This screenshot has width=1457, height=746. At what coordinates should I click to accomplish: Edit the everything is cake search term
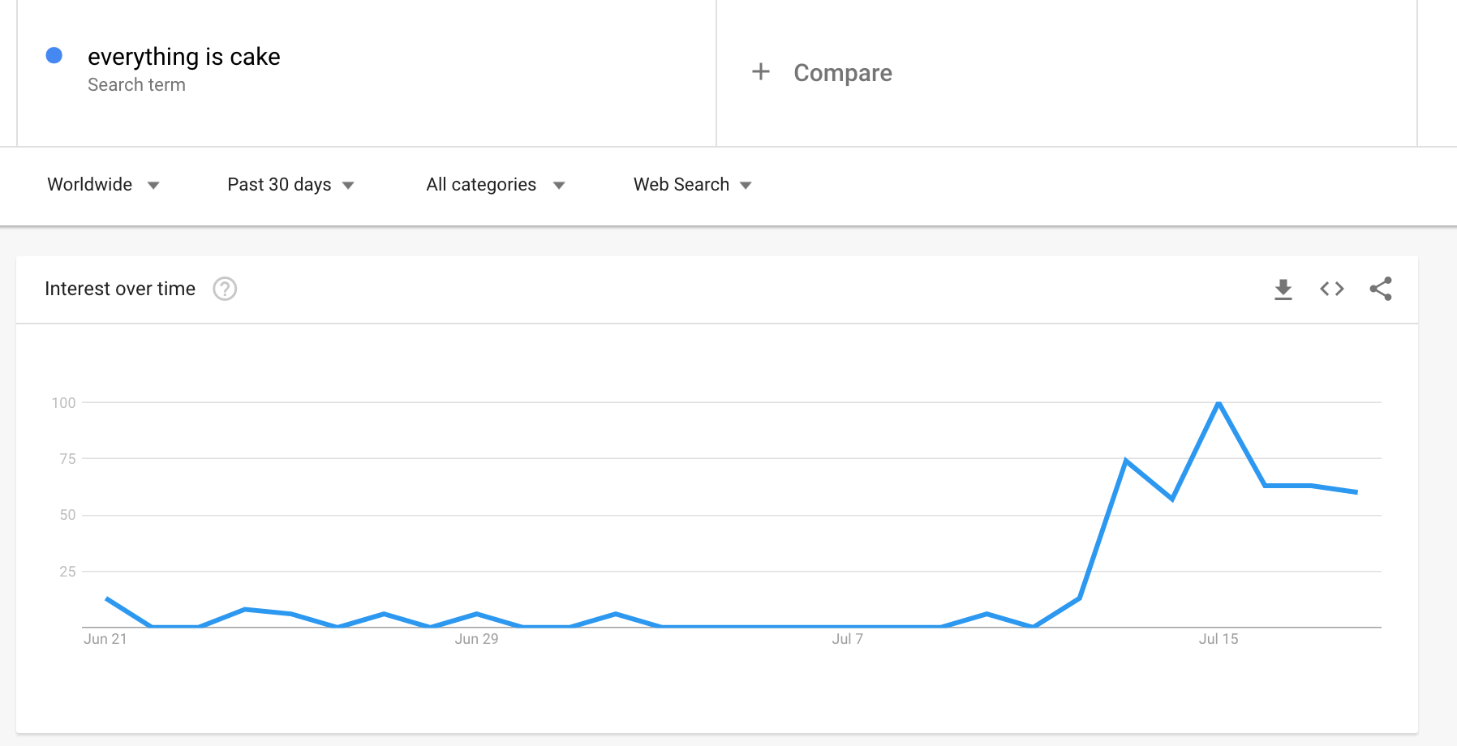point(184,57)
